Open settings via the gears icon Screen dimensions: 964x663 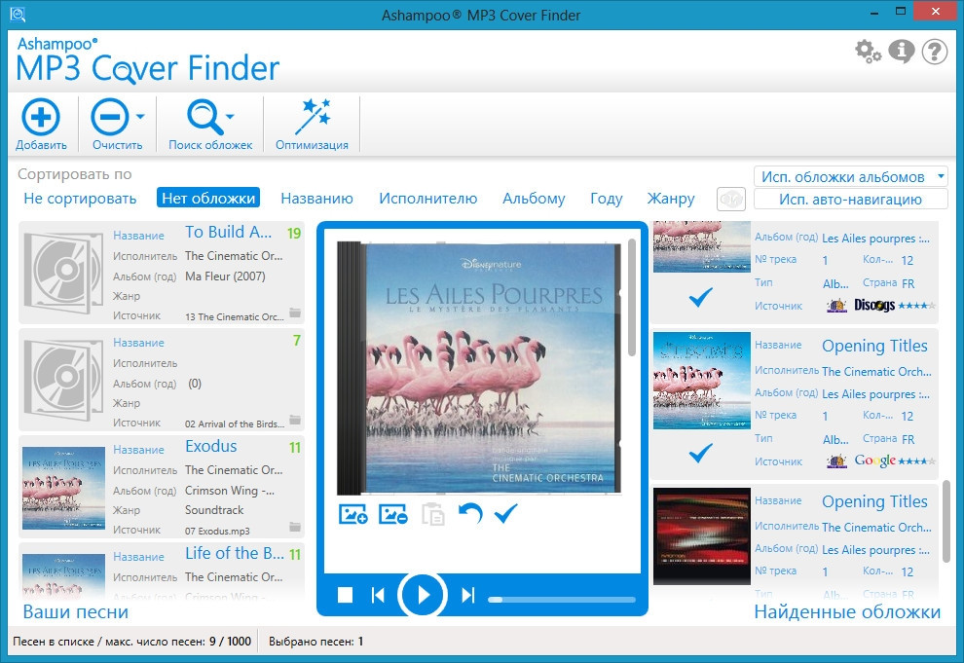868,52
